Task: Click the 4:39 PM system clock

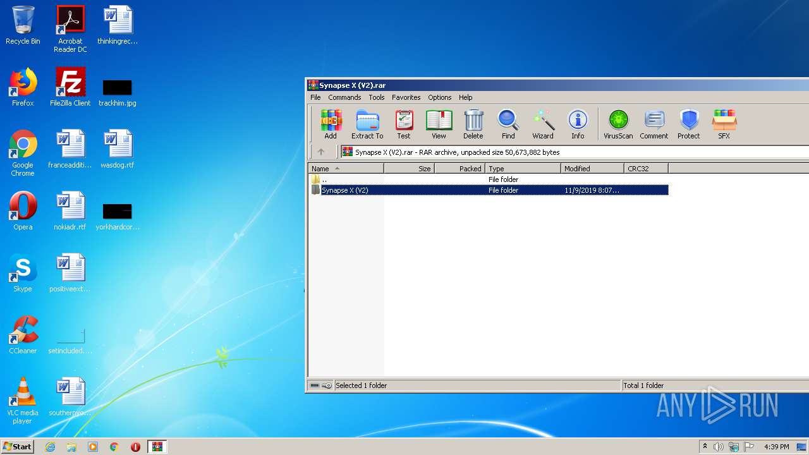Action: [x=777, y=447]
